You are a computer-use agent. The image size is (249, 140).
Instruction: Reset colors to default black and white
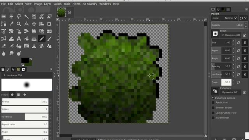point(23,65)
